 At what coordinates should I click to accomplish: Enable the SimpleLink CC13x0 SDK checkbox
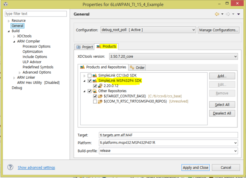pos(89,76)
